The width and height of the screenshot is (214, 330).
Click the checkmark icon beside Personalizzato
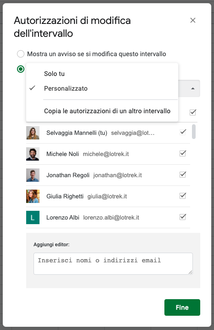32,88
